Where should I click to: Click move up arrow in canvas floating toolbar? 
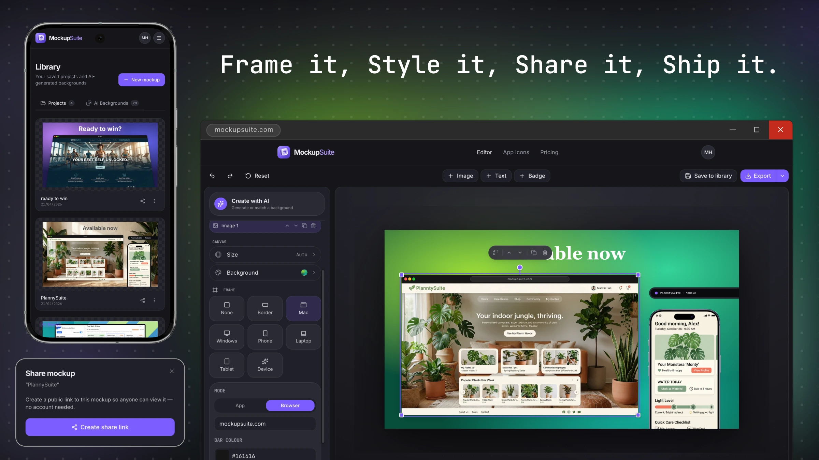point(509,252)
